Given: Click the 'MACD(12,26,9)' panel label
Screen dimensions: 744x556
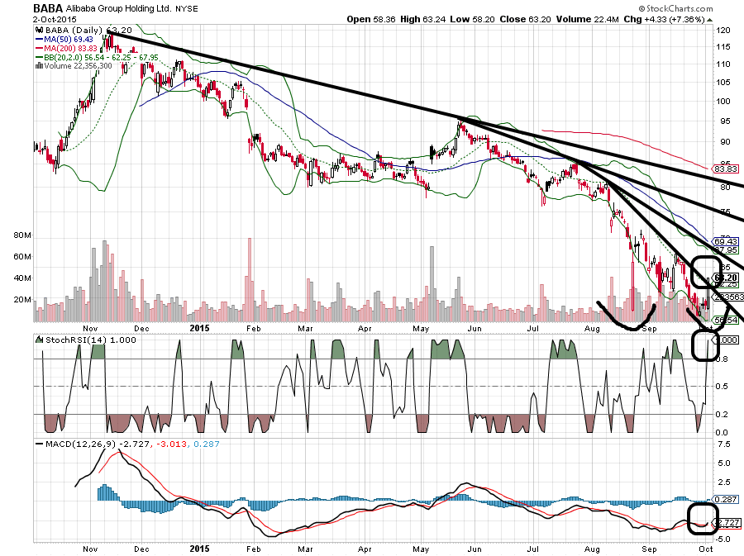Looking at the screenshot, I should (81, 444).
